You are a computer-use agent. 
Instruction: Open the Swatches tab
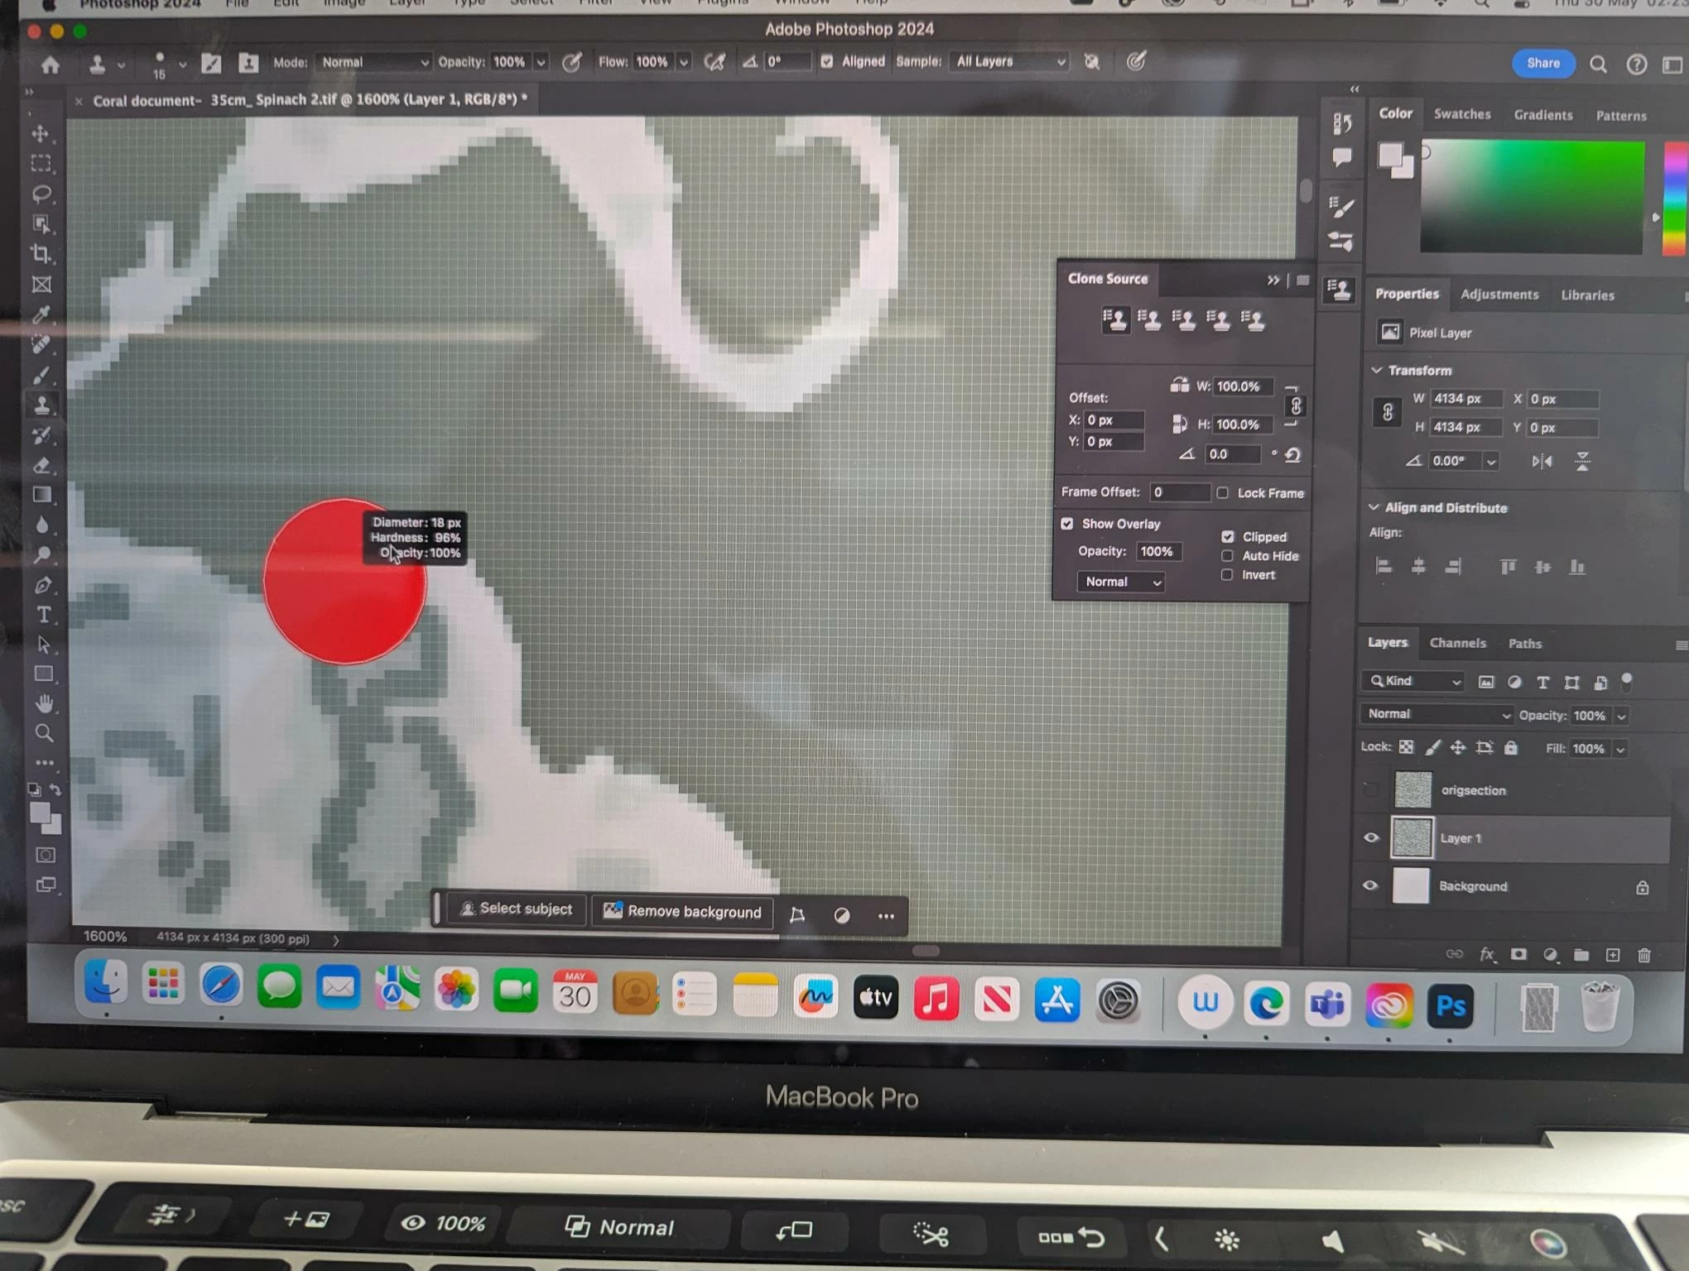click(1462, 114)
